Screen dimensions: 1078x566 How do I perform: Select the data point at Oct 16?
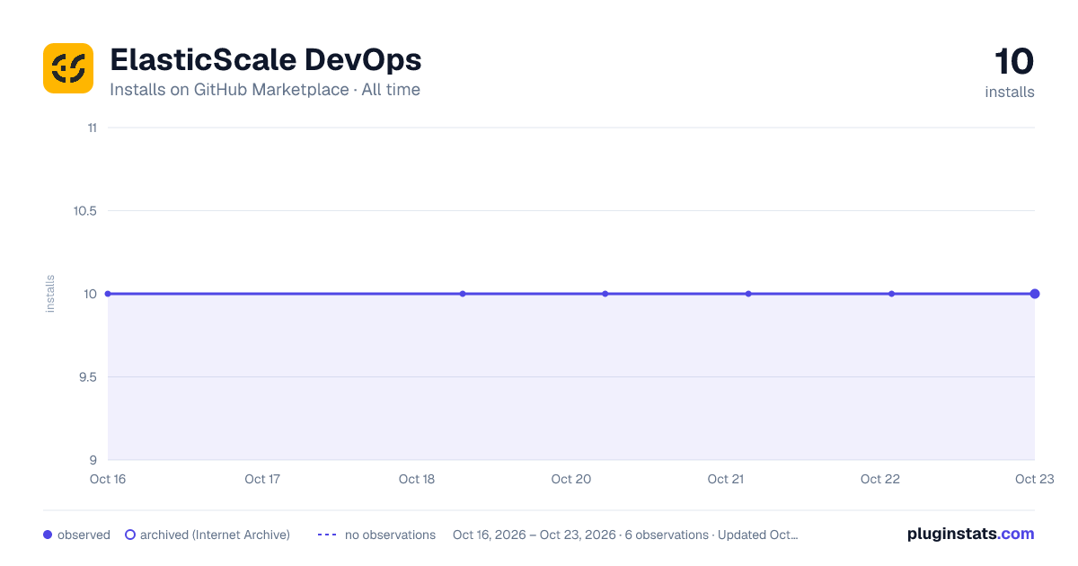pos(108,294)
